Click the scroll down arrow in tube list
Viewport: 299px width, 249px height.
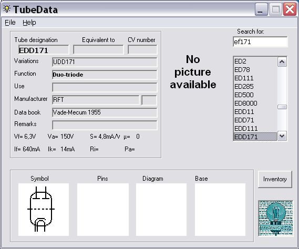[x=282, y=136]
